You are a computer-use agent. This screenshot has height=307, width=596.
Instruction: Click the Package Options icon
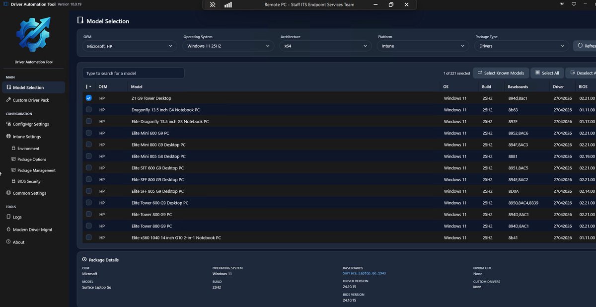click(x=13, y=159)
